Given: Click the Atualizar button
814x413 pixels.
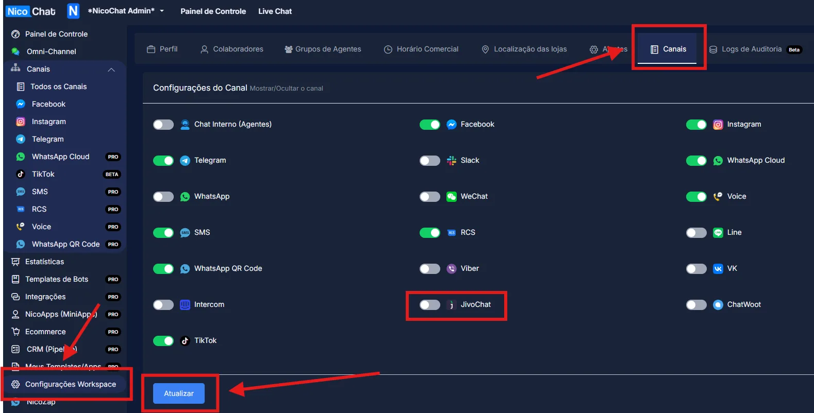Looking at the screenshot, I should coord(179,393).
